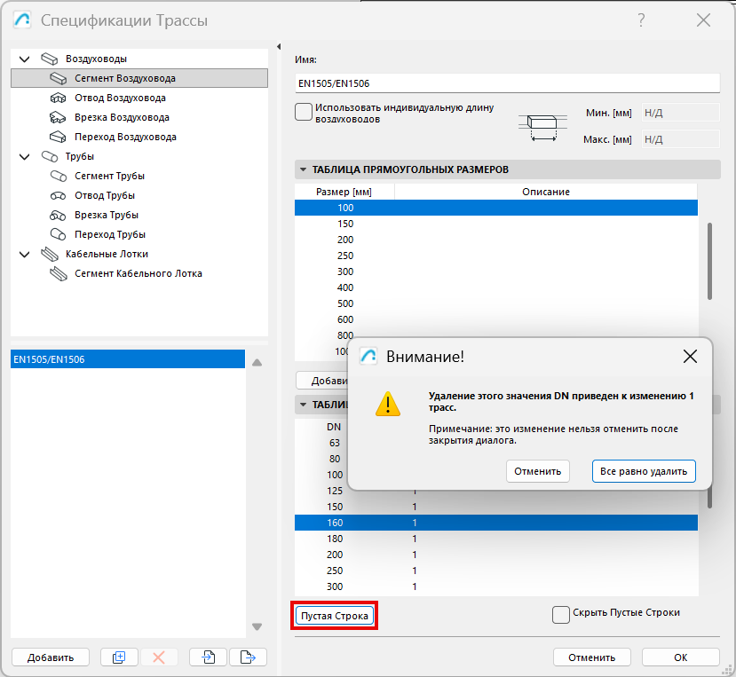Collapse the second ТАБЛИ... table section
This screenshot has height=677, width=736.
point(304,405)
